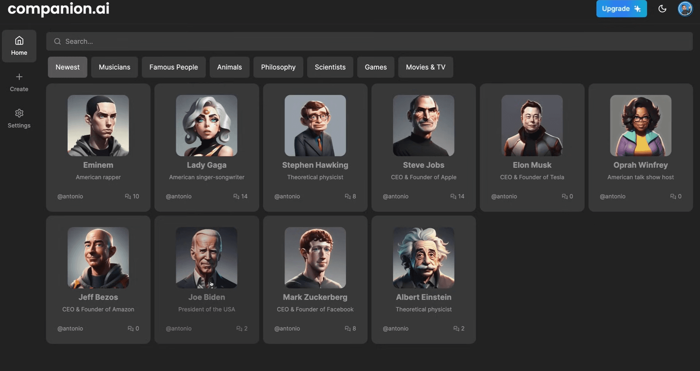Click the Create plus icon
This screenshot has height=371, width=700.
click(19, 77)
